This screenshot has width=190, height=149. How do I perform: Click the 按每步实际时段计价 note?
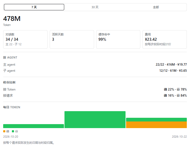coord(158,44)
